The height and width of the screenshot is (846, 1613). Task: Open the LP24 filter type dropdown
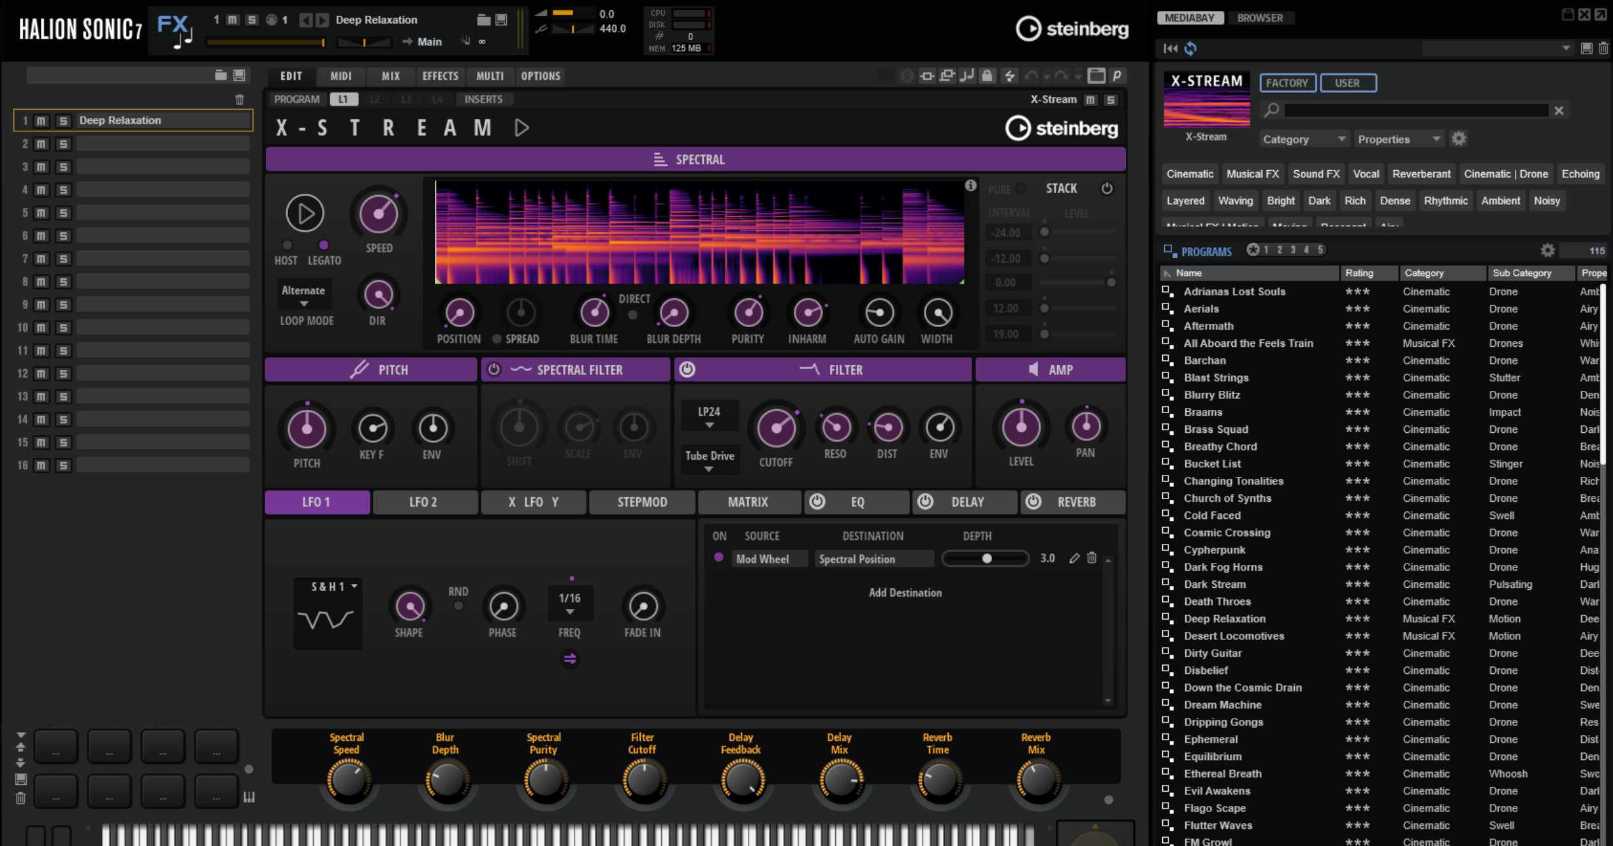pos(709,416)
